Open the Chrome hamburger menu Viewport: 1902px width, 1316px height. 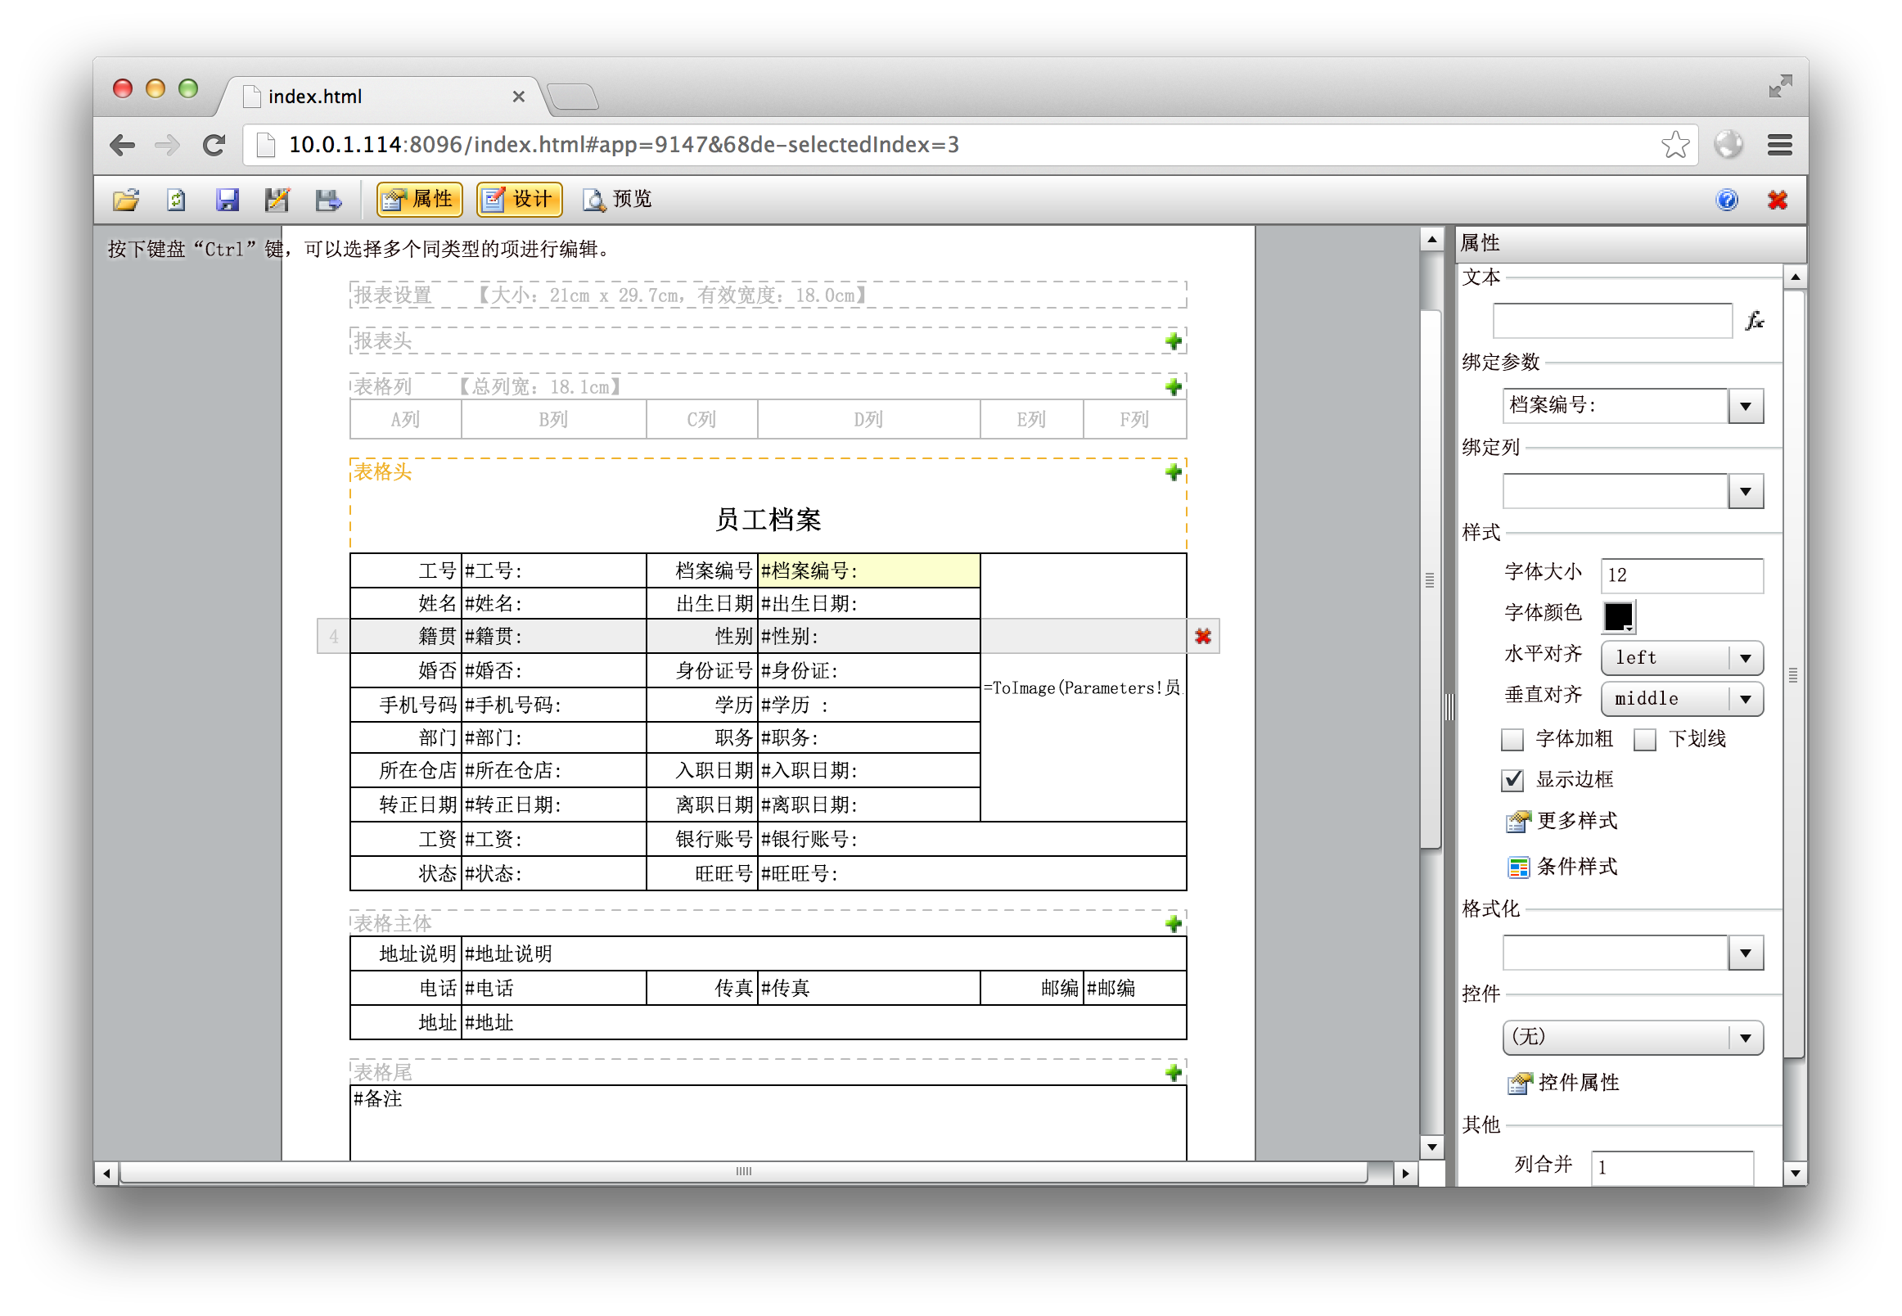point(1780,145)
